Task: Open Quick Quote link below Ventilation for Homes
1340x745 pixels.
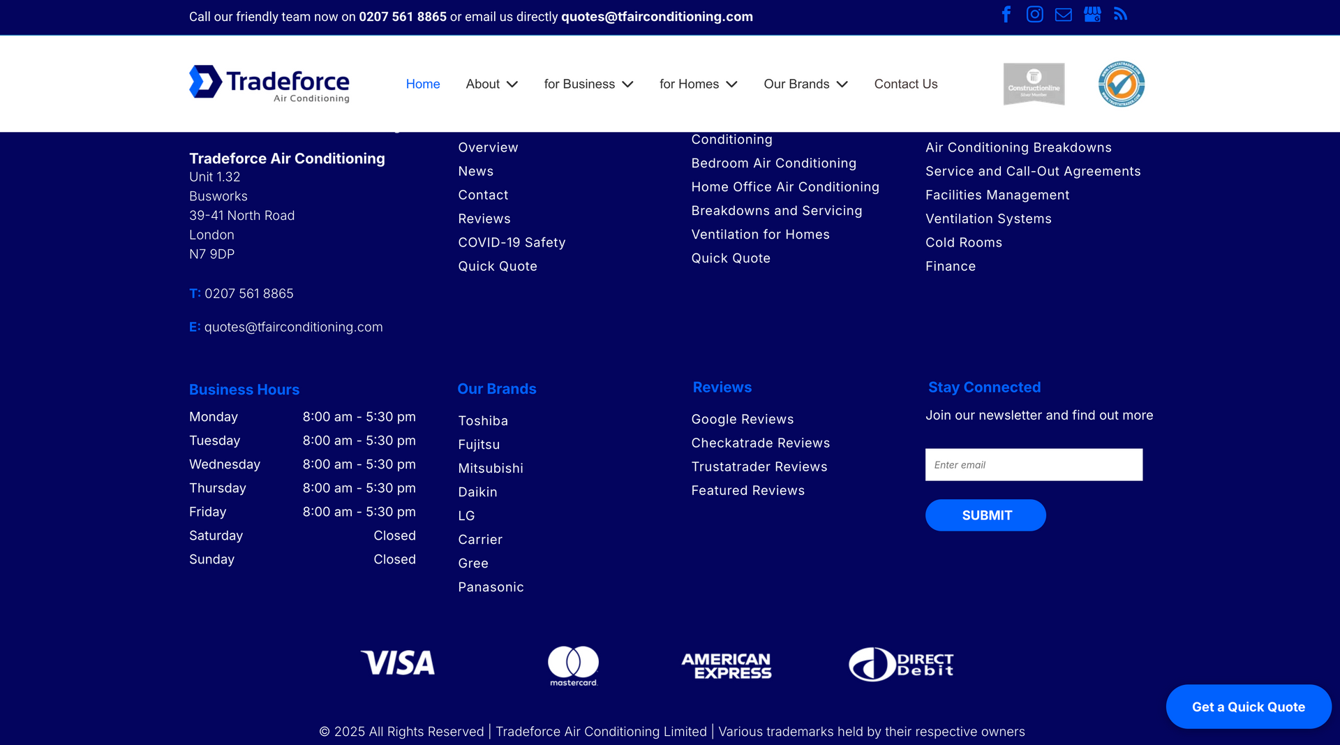Action: (731, 258)
